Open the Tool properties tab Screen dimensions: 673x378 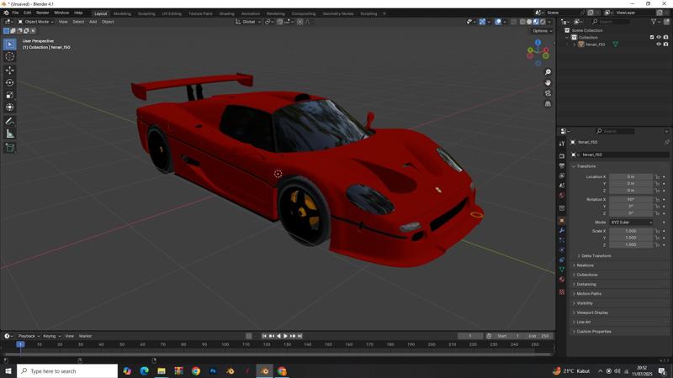pos(562,144)
